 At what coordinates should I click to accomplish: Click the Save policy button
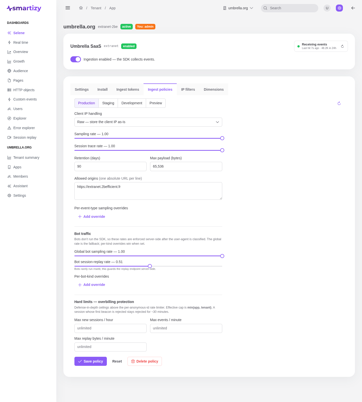pyautogui.click(x=90, y=361)
